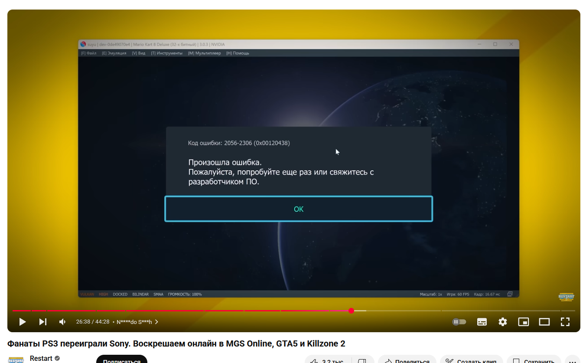Viewport: 586px width, 363px height.
Task: Open the Restart channel avatar
Action: pyautogui.click(x=16, y=359)
